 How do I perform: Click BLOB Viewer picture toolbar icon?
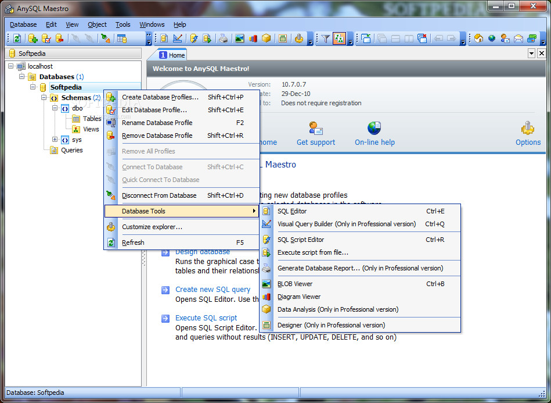tap(240, 39)
